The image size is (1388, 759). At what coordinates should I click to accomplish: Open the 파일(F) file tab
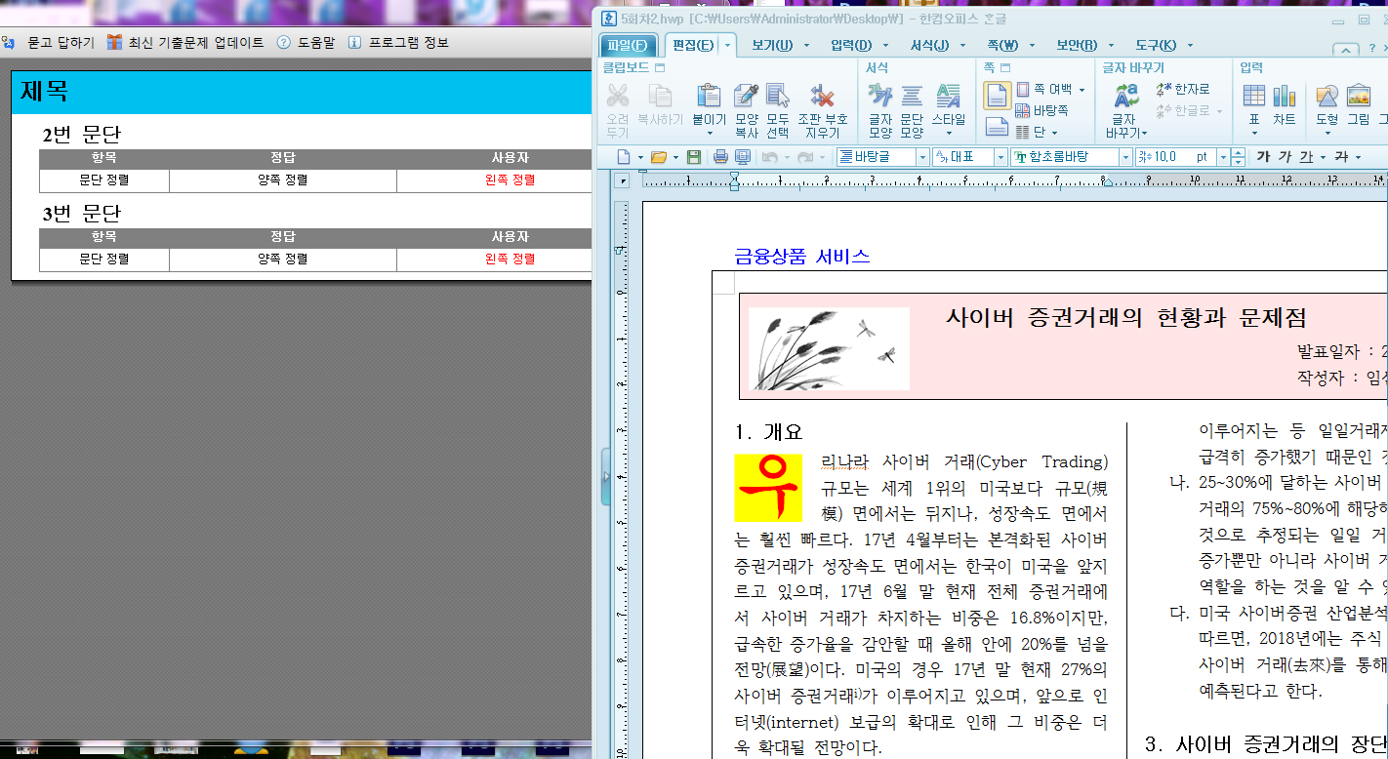click(x=627, y=45)
